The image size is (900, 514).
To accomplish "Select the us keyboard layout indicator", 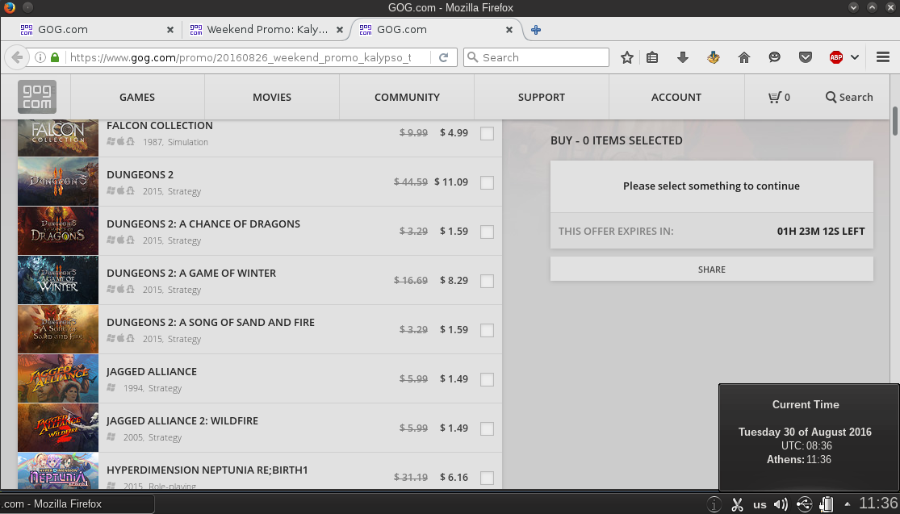I will click(x=760, y=505).
